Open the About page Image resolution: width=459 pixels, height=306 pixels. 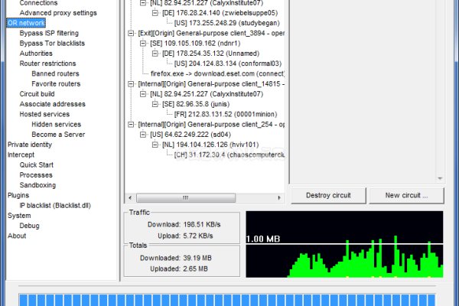(17, 236)
